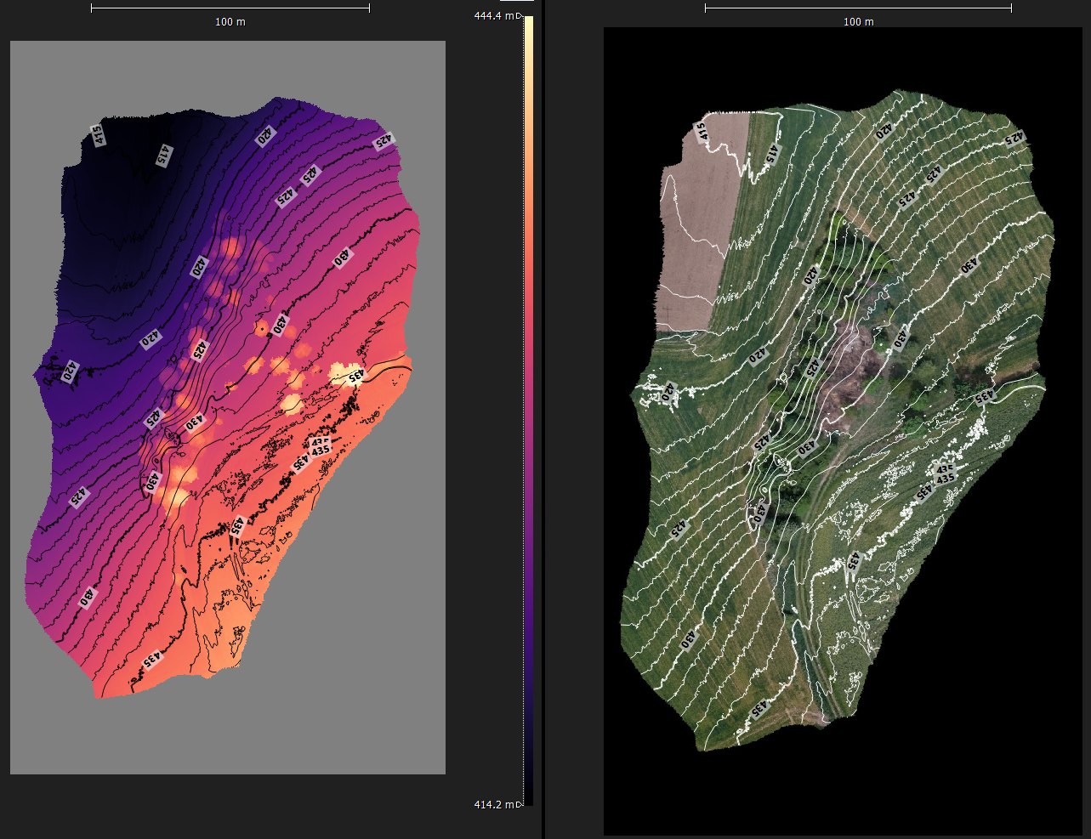Image resolution: width=1091 pixels, height=839 pixels.
Task: Select the 414.2 m minimum elevation value
Action: click(494, 804)
